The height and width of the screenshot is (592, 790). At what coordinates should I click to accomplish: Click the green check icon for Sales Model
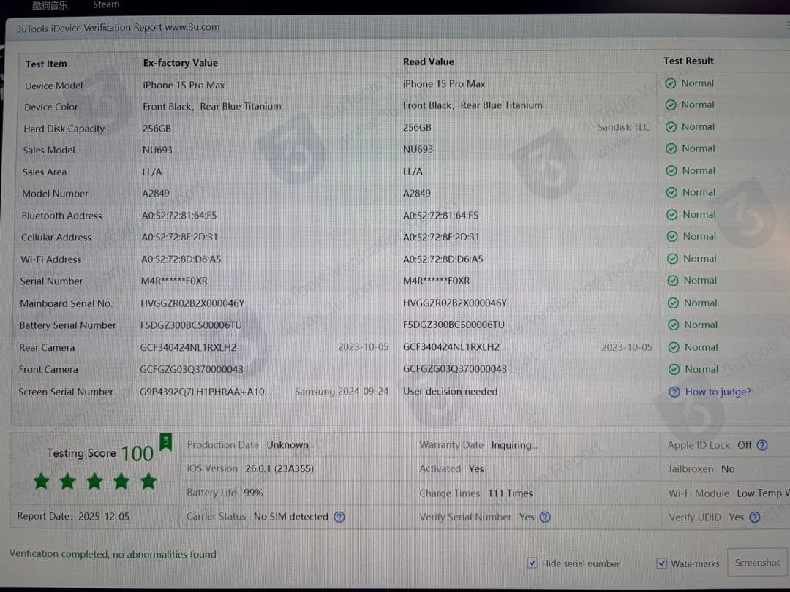click(671, 148)
